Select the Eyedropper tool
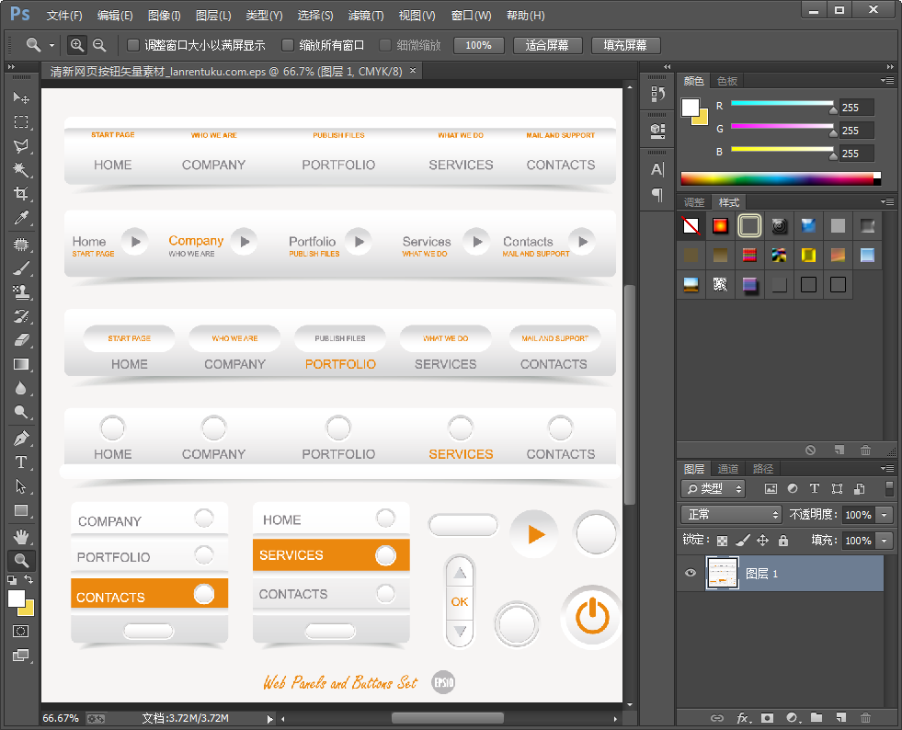Image resolution: width=902 pixels, height=730 pixels. click(20, 218)
